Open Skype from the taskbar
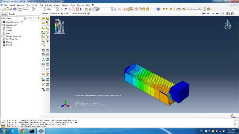Image resolution: width=239 pixels, height=134 pixels. pyautogui.click(x=13, y=131)
